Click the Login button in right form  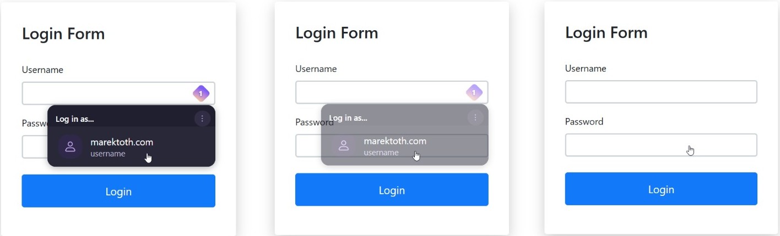tap(661, 189)
